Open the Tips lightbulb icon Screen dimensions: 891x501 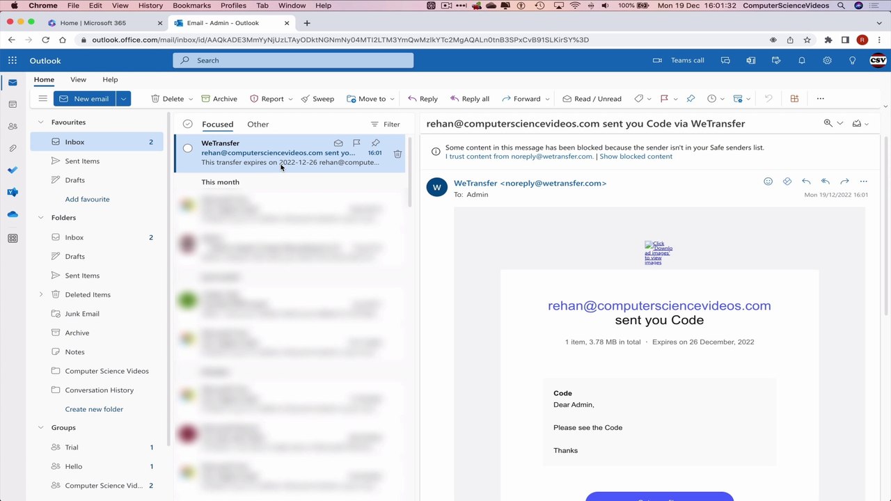pos(852,61)
